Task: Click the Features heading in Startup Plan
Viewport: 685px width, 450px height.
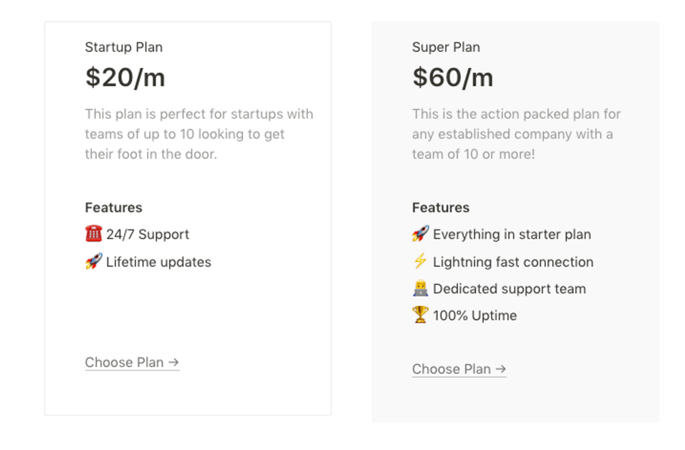Action: [113, 207]
